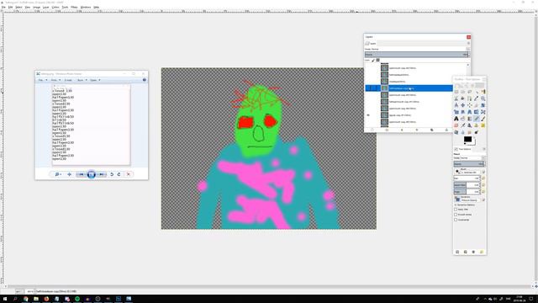Image resolution: width=538 pixels, height=303 pixels.
Task: Open the GIMP Filters menu
Action: click(x=74, y=7)
